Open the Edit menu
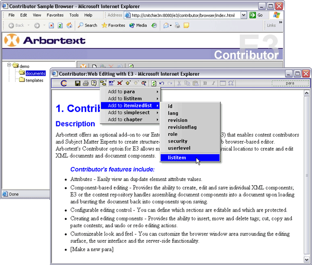This screenshot has width=312, height=265. coord(23,15)
